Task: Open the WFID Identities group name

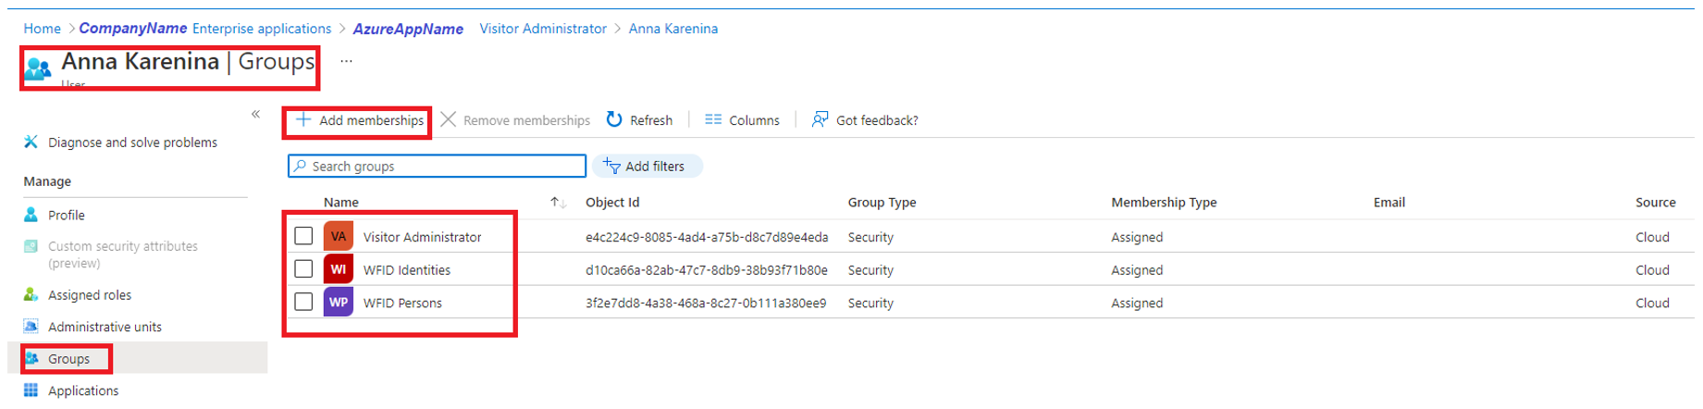Action: pyautogui.click(x=407, y=270)
